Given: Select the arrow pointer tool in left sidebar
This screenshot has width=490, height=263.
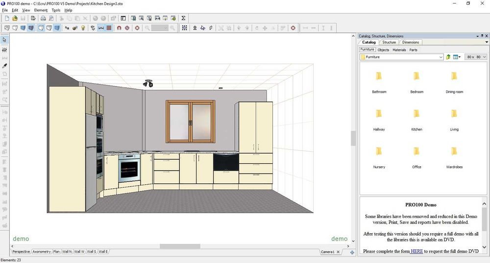Looking at the screenshot, I should coord(4,40).
